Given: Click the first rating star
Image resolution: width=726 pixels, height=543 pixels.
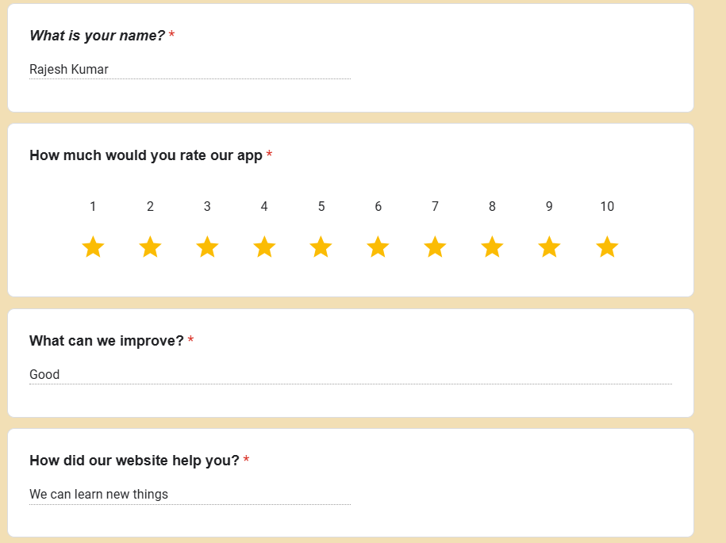Looking at the screenshot, I should tap(93, 247).
